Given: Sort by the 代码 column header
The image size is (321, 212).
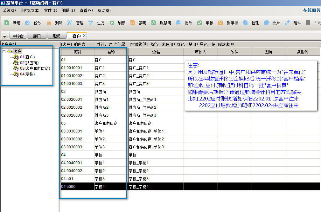Looking at the screenshot, I should click(x=77, y=52).
